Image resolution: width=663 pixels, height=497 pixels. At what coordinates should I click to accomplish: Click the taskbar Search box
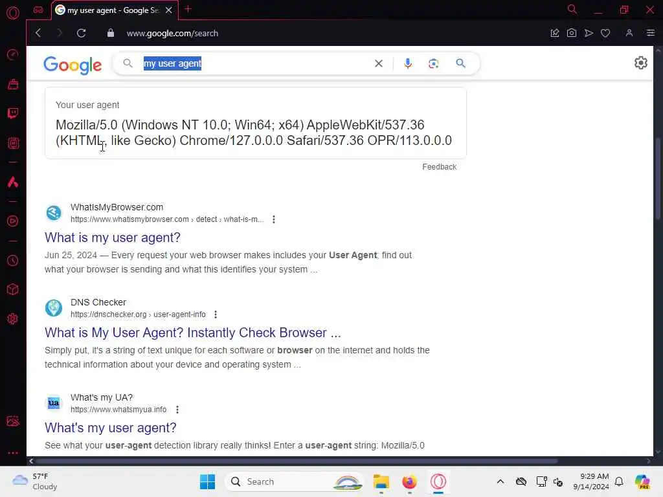[295, 481]
